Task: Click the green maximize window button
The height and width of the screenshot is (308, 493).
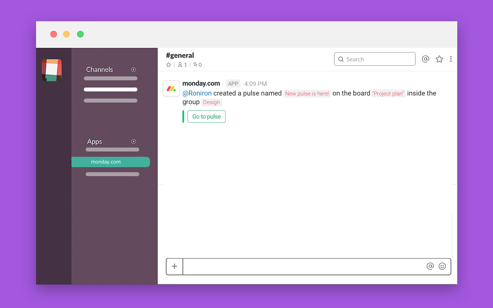Action: tap(80, 34)
